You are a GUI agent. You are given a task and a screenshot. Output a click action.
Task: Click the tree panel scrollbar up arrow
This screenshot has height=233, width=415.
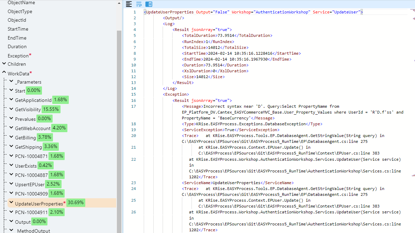tap(119, 3)
